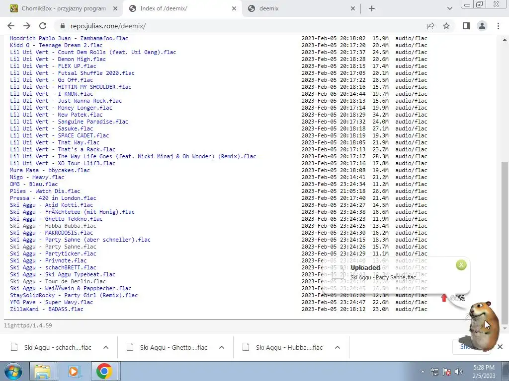Close the downloads bar
The image size is (509, 381).
pyautogui.click(x=500, y=347)
